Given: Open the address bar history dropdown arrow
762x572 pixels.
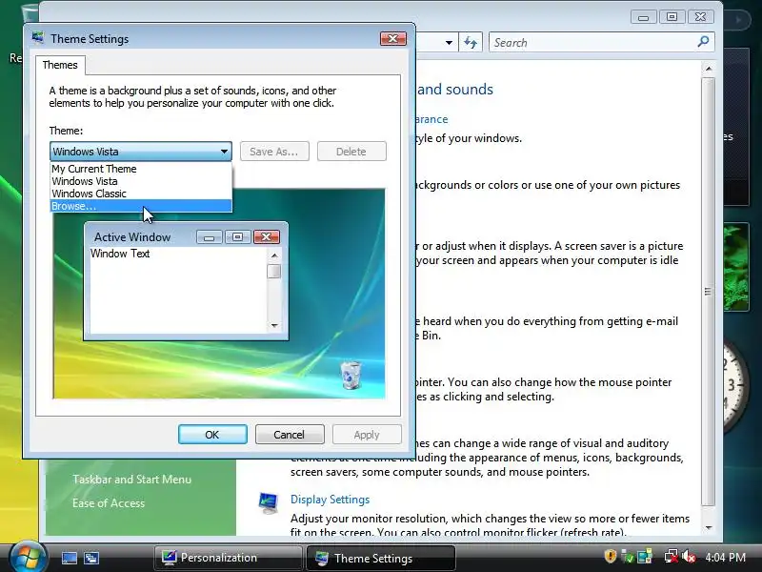Looking at the screenshot, I should pyautogui.click(x=449, y=43).
